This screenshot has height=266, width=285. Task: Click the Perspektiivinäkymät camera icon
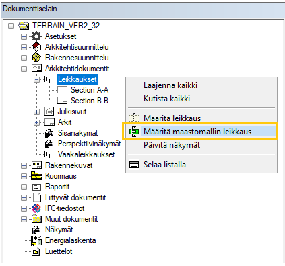(49, 144)
